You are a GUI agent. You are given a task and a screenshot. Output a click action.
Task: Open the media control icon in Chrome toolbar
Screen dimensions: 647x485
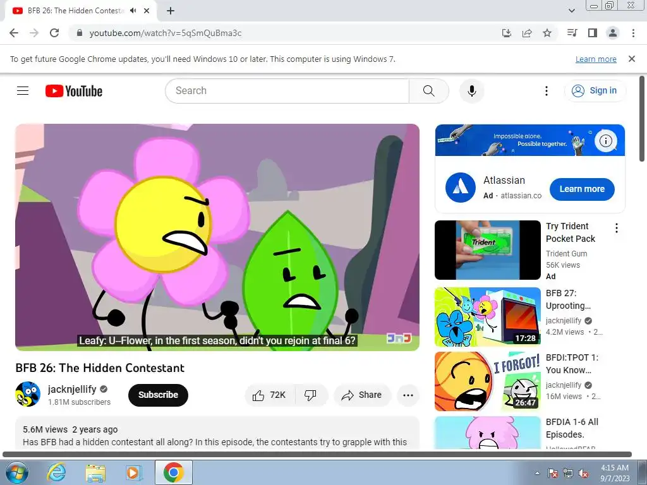(x=572, y=33)
